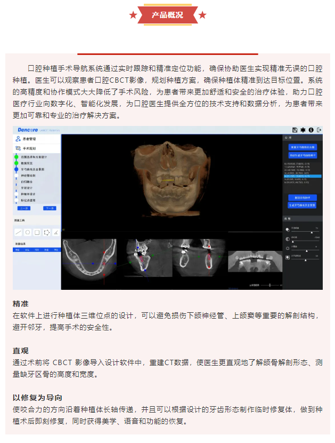Screen dimensions: 335x443
Task: Click the info circle icon
Action: [311, 130]
